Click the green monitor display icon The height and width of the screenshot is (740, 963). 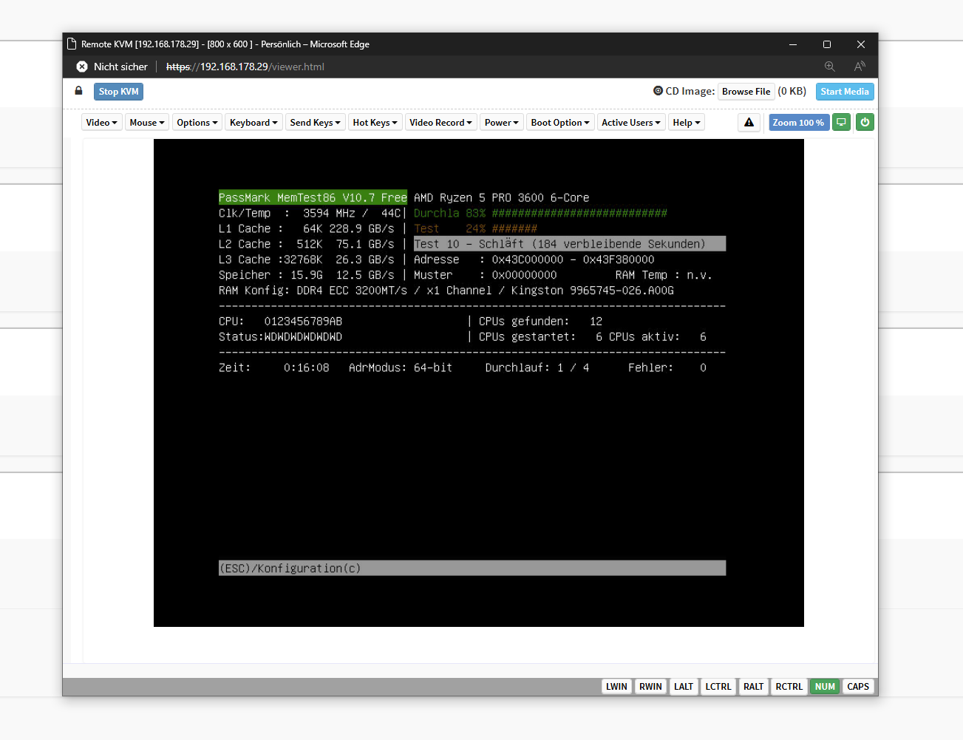tap(841, 123)
